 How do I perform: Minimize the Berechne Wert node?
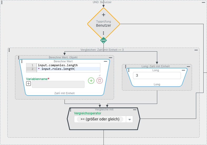(106, 61)
